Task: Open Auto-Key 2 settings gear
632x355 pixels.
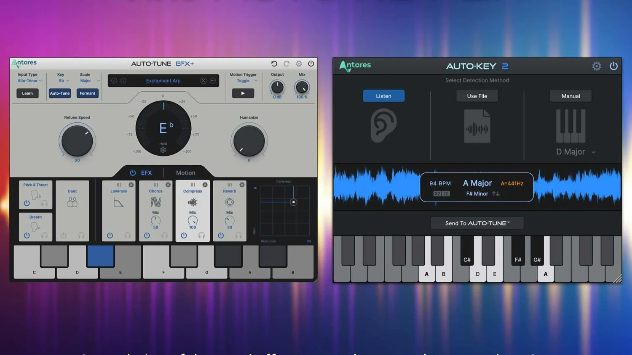Action: [597, 66]
